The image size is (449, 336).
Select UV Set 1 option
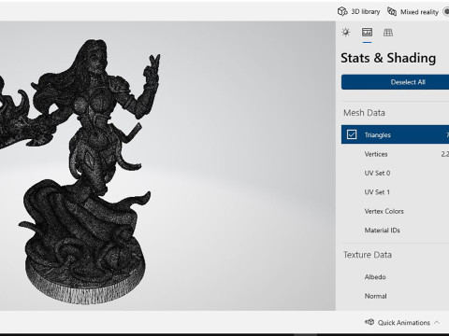pos(395,192)
